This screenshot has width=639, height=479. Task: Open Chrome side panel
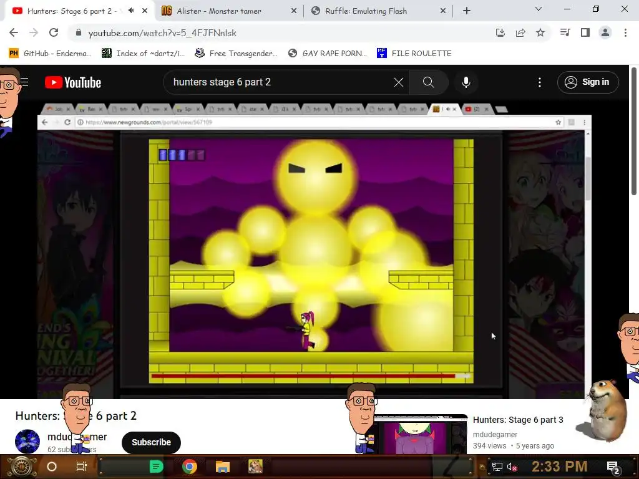(585, 32)
